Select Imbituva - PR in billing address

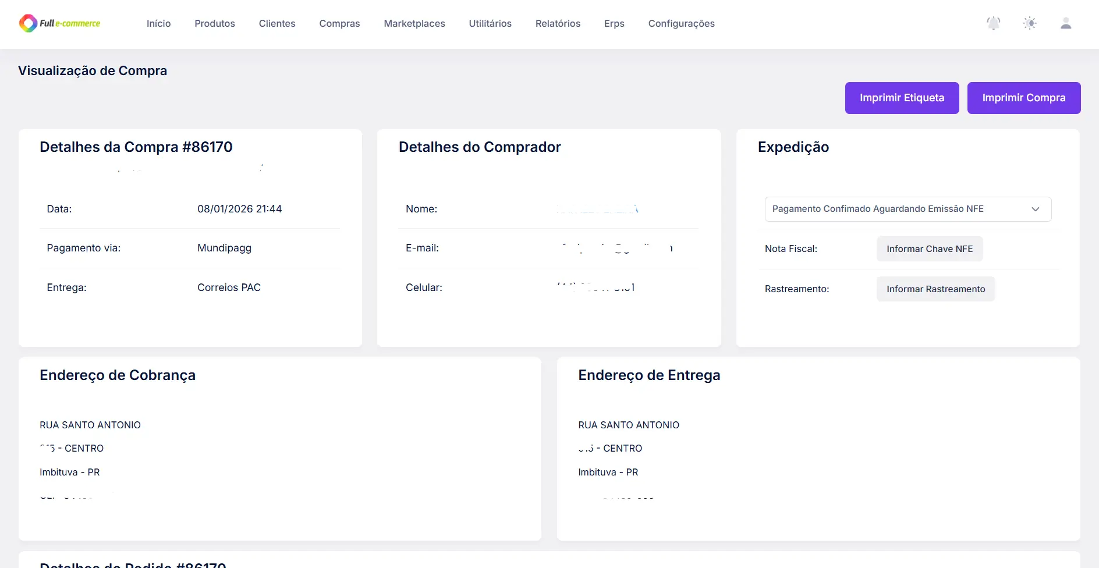70,472
